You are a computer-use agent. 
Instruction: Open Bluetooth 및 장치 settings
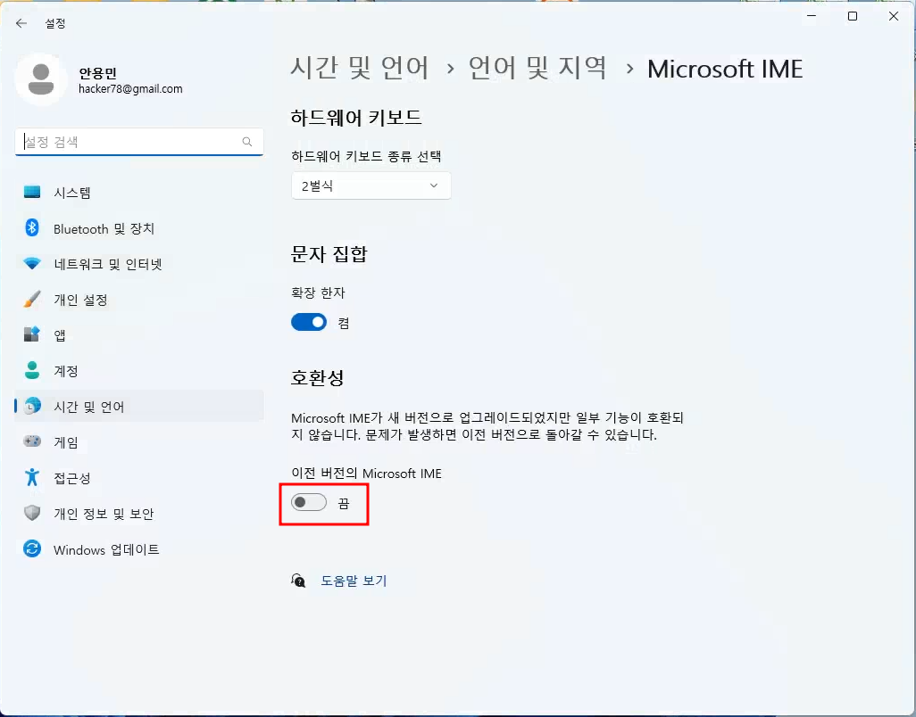139,228
